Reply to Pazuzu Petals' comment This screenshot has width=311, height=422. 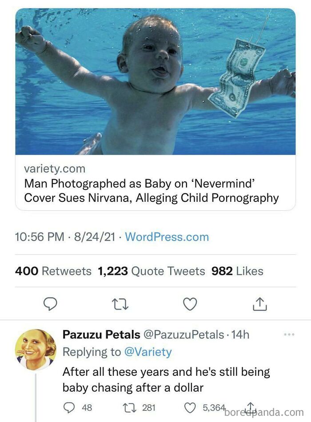(69, 407)
